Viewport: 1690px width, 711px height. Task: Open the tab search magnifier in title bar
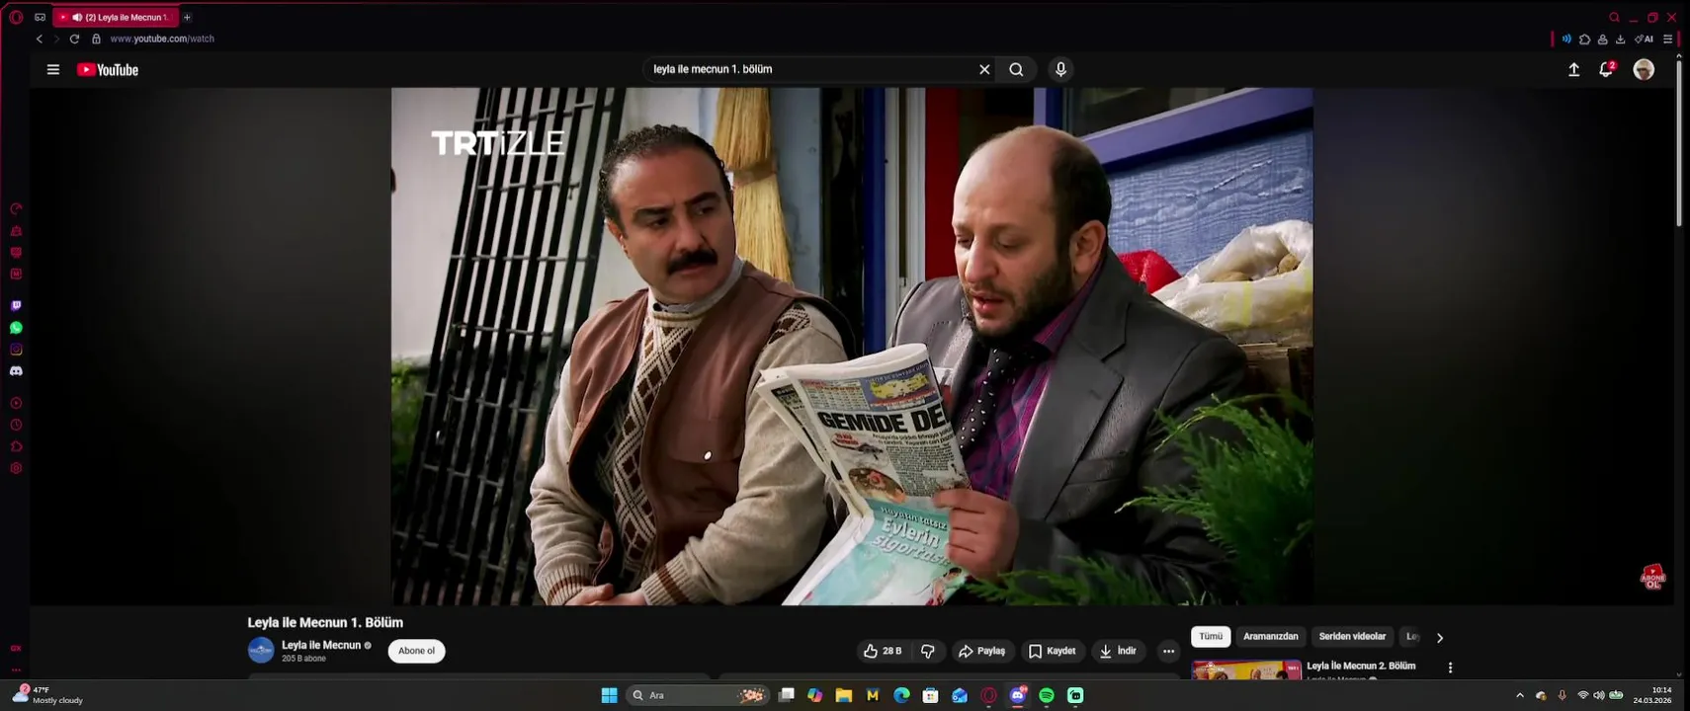click(x=1614, y=17)
